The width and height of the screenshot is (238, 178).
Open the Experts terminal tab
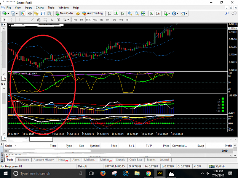[151, 160]
